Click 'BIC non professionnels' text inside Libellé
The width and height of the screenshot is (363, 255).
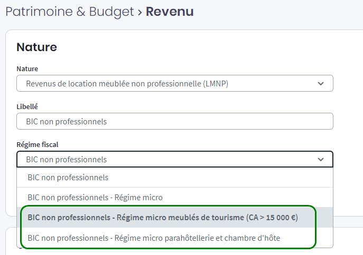click(66, 121)
